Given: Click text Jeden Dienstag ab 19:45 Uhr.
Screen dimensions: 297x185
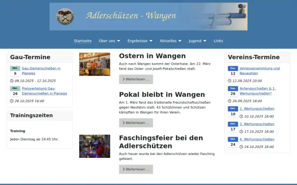Looking at the screenshot, I should click(34, 139).
